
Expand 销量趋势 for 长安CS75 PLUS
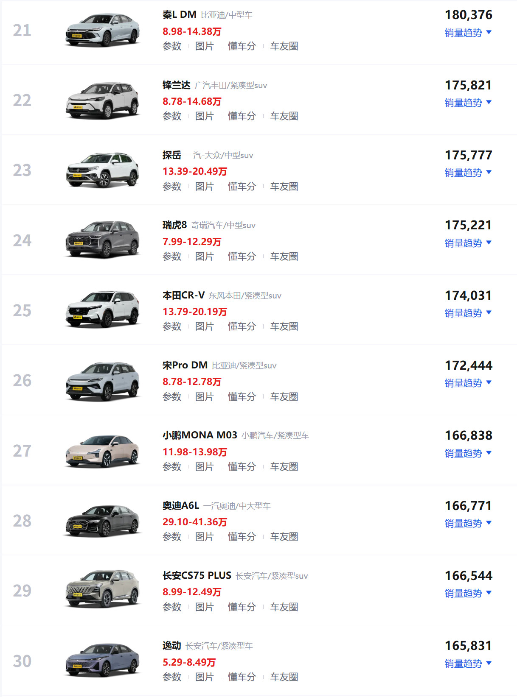(468, 593)
